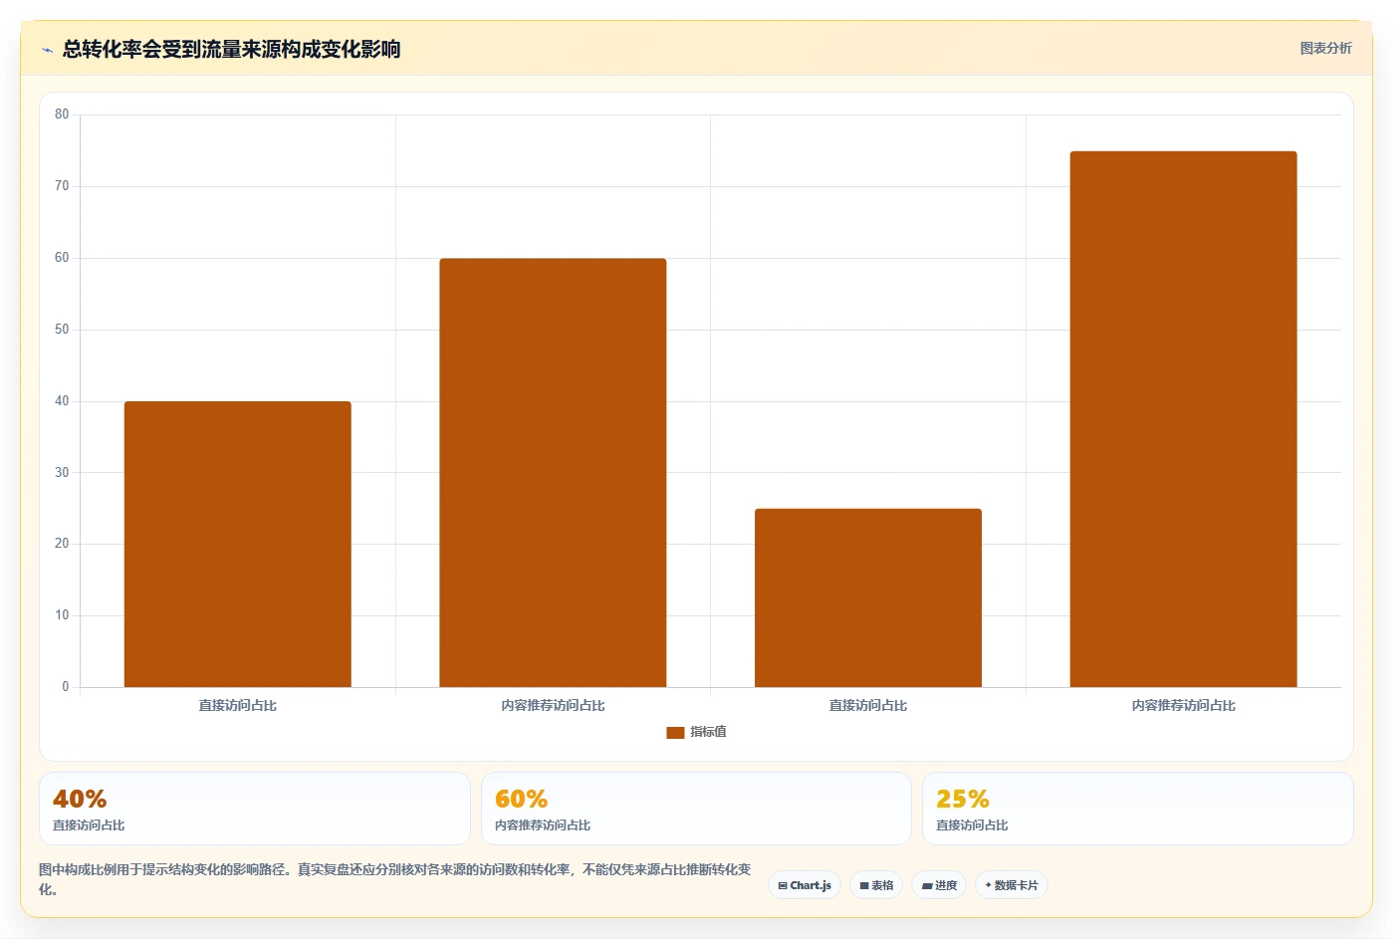Image resolution: width=1393 pixels, height=939 pixels.
Task: Open the 40% 直接访问占比 stat card
Action: (255, 809)
